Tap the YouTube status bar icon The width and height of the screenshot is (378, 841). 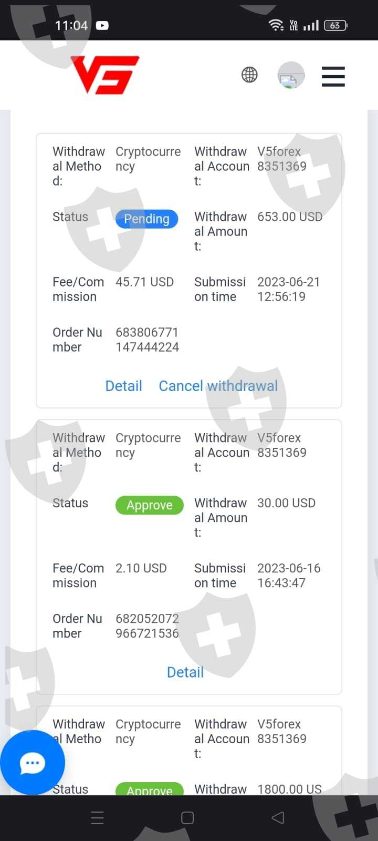click(x=102, y=25)
